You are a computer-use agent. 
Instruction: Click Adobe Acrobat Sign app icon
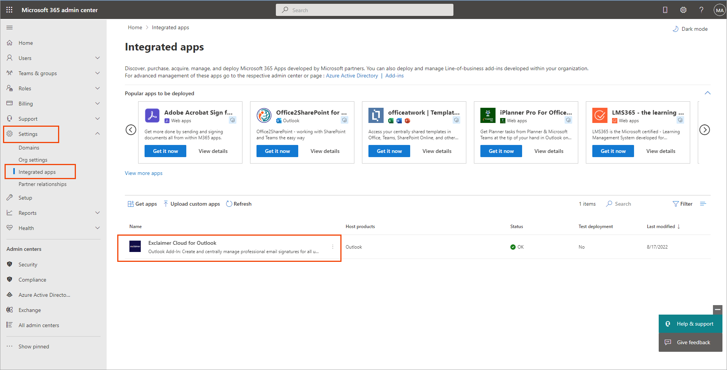(x=152, y=115)
